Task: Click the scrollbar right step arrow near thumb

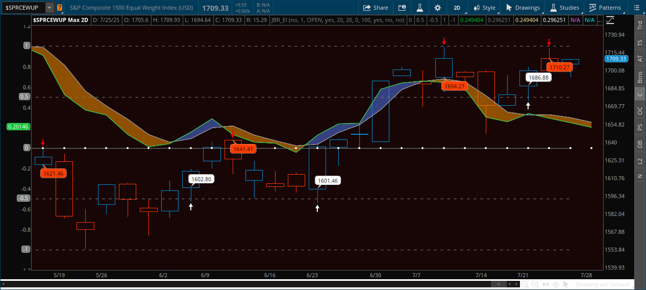Action: (517, 284)
